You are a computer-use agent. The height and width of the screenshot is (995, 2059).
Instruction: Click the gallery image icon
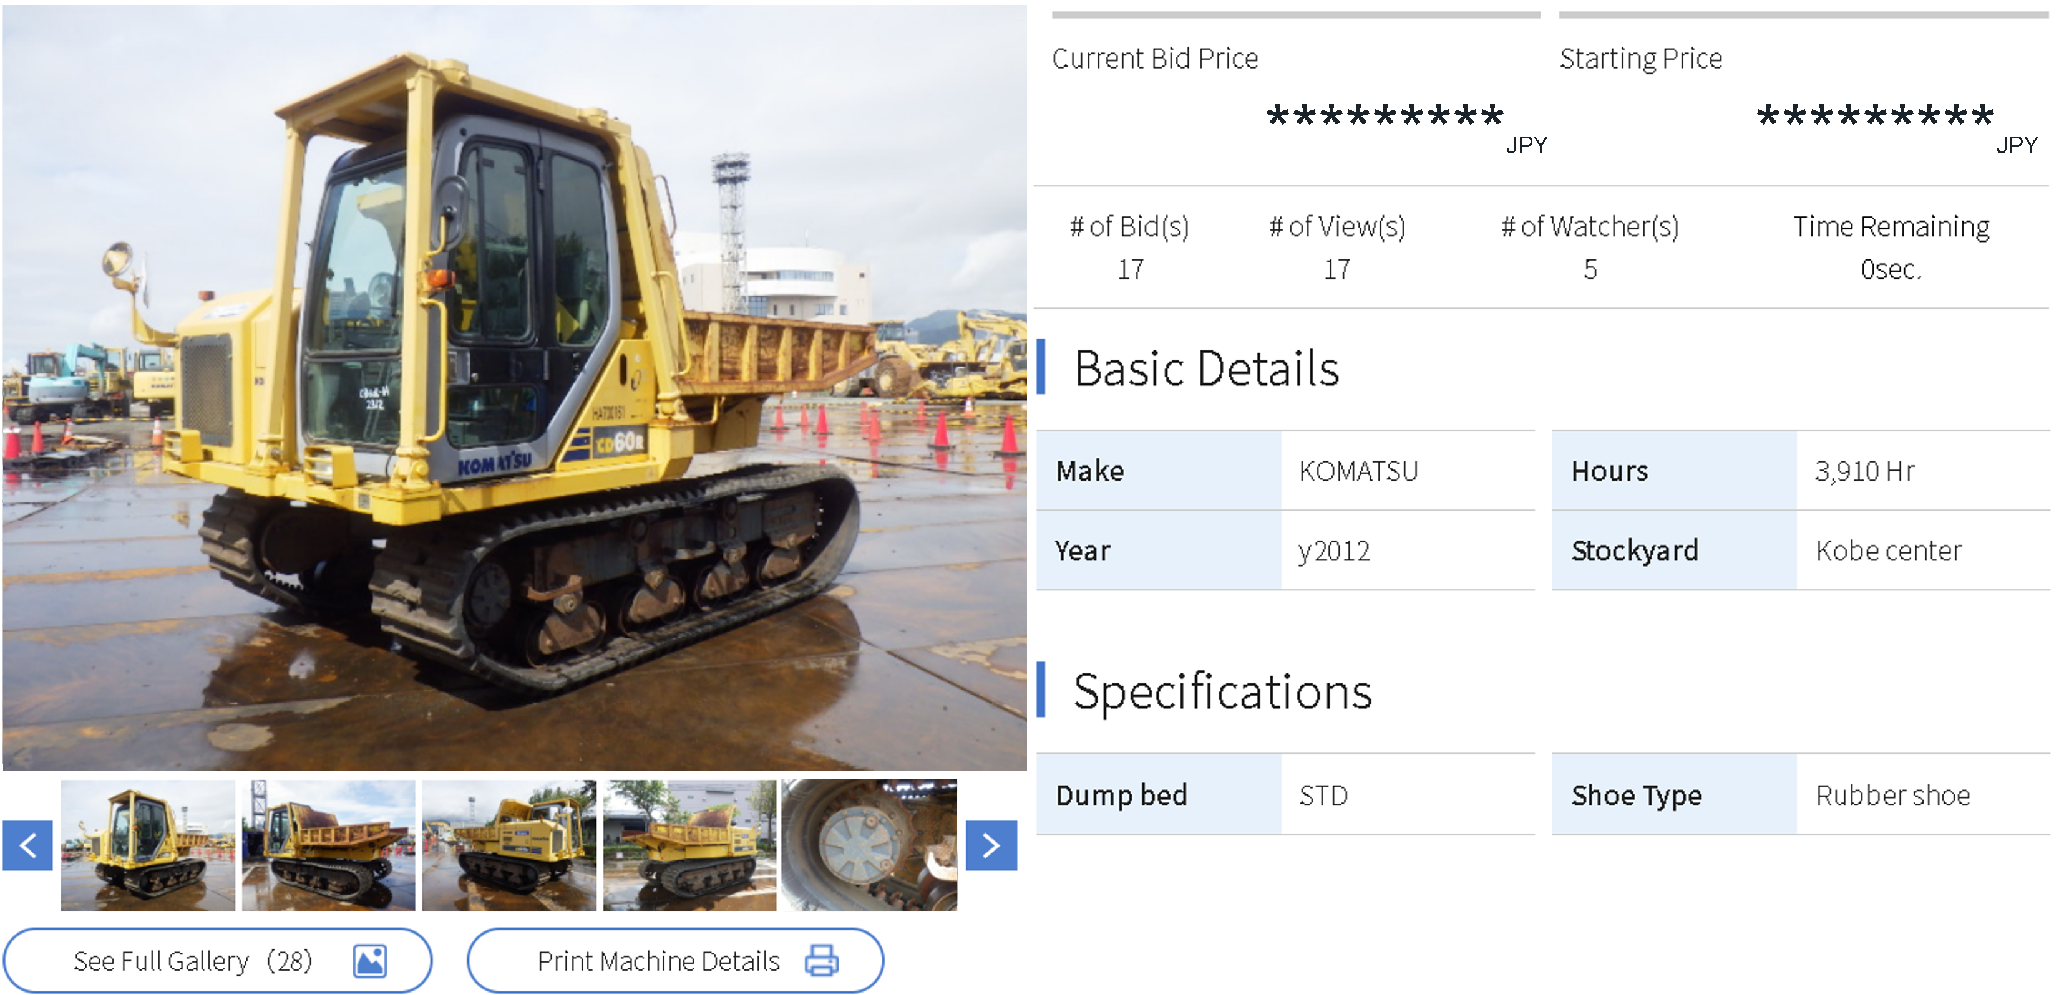[370, 961]
